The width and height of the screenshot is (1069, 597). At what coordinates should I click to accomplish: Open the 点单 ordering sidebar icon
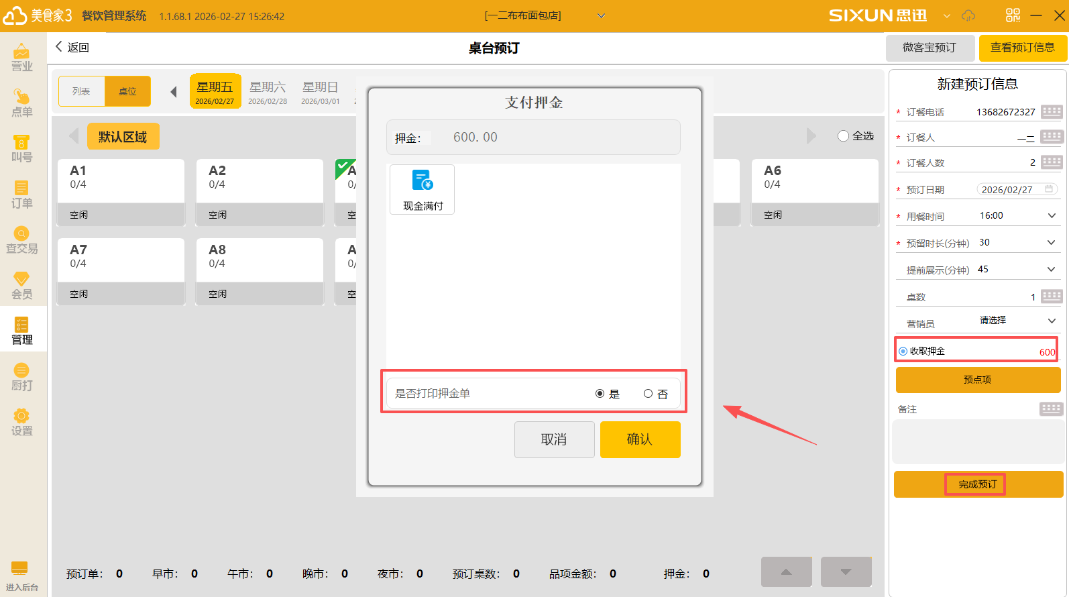coord(21,103)
